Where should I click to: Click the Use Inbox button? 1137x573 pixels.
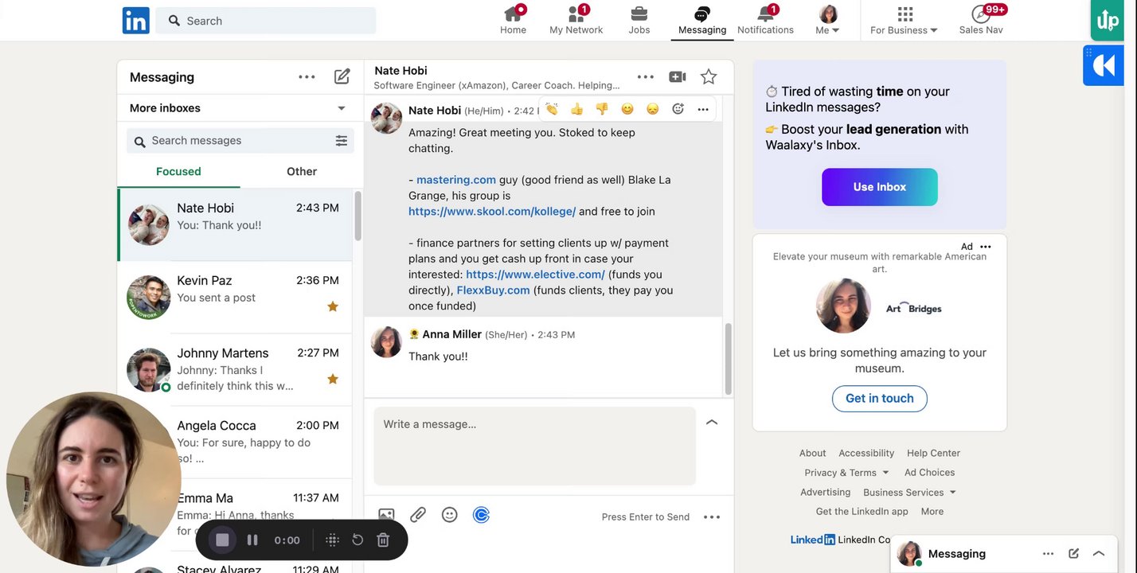(x=880, y=187)
